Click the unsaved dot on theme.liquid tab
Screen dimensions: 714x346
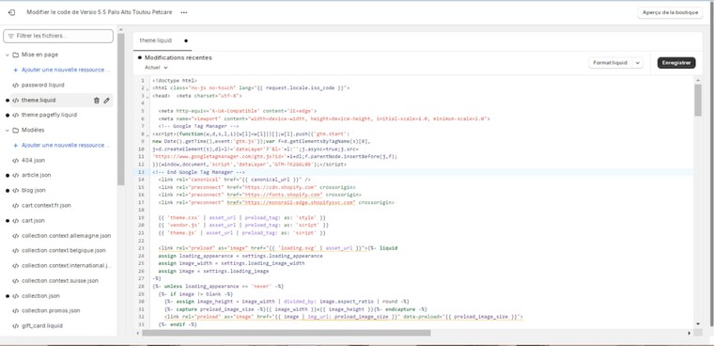pos(186,40)
